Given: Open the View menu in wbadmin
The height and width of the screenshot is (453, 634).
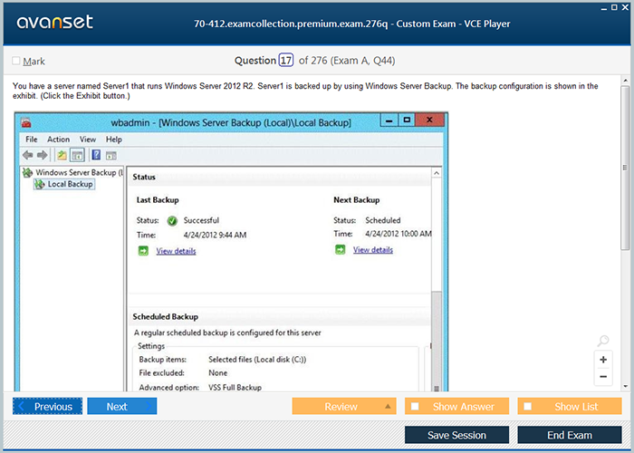Looking at the screenshot, I should [88, 140].
